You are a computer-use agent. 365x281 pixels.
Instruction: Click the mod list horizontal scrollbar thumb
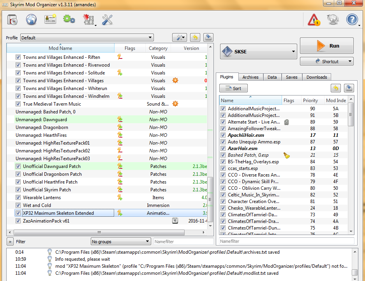coord(99,232)
